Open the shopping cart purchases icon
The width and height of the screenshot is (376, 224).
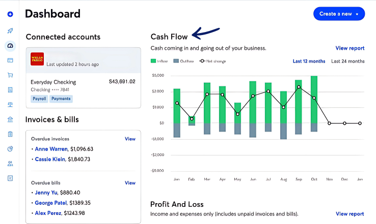[10, 75]
